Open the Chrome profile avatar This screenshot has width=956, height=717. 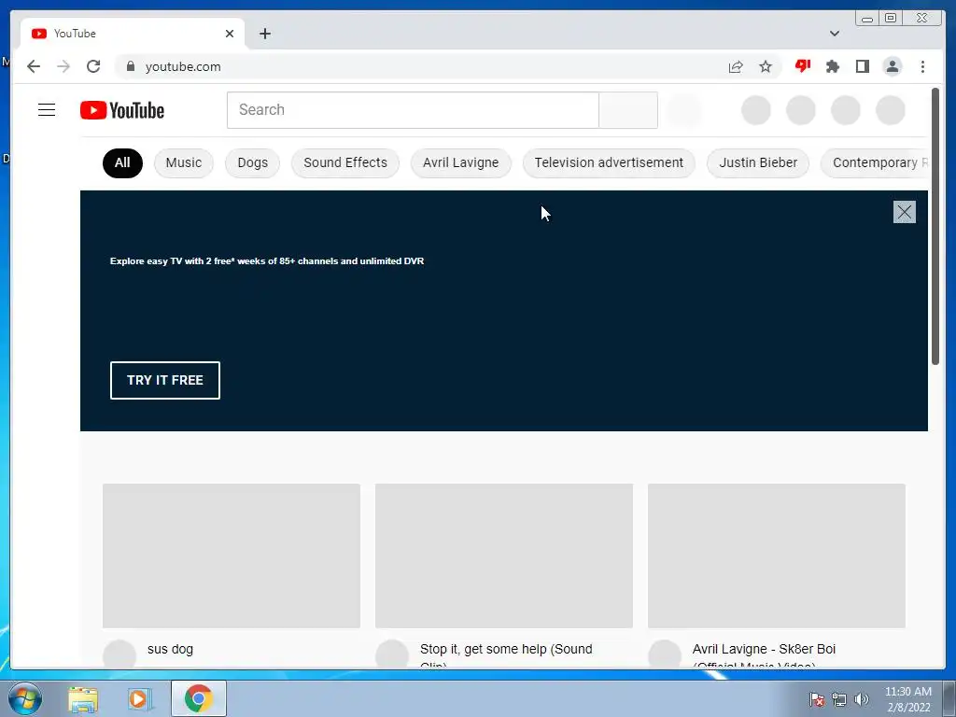coord(892,66)
